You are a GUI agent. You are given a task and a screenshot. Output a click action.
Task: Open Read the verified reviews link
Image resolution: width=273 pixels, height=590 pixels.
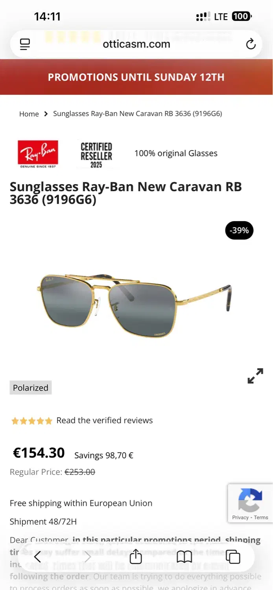pyautogui.click(x=105, y=420)
